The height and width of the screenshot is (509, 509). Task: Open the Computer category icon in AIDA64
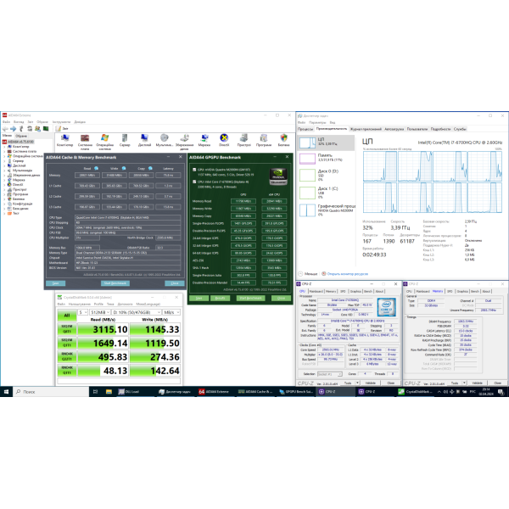pos(65,138)
